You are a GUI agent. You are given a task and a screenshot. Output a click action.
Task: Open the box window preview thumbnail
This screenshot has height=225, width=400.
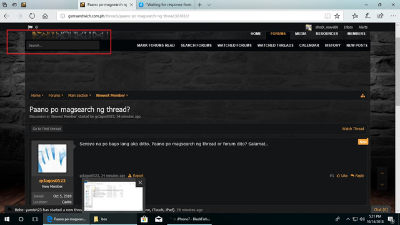click(x=113, y=196)
